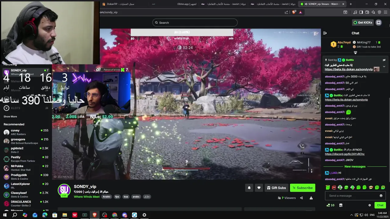The width and height of the screenshot is (390, 219).
Task: Open the browser hamburger menu
Action: pyautogui.click(x=385, y=12)
